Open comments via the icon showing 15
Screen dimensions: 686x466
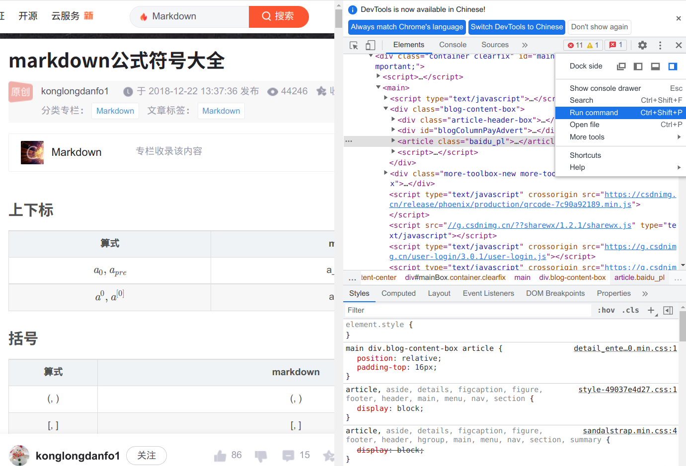coord(288,456)
